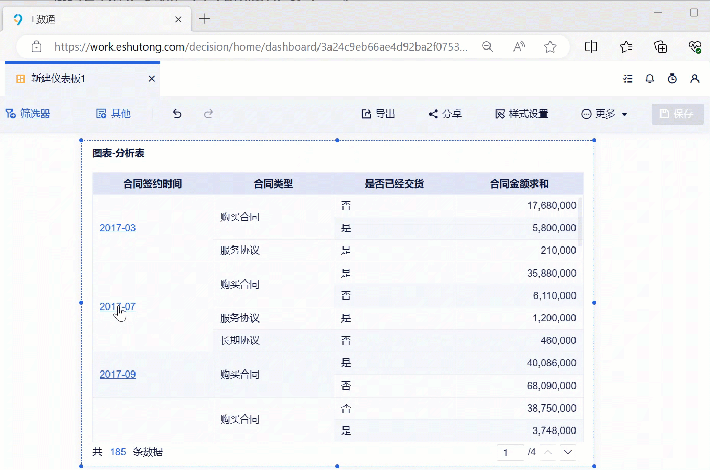Viewport: 710px width, 470px height.
Task: Open browser zoom out magnifier icon
Action: (487, 47)
